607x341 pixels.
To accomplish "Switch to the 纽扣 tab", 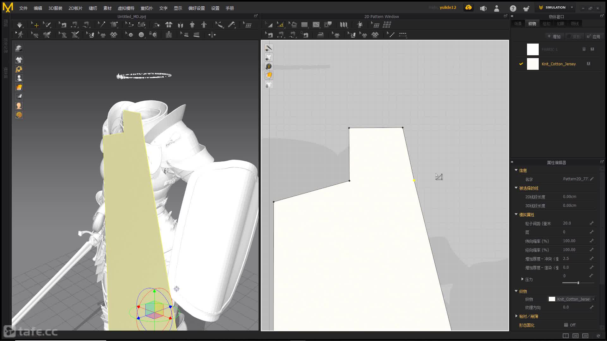I will click(x=546, y=24).
